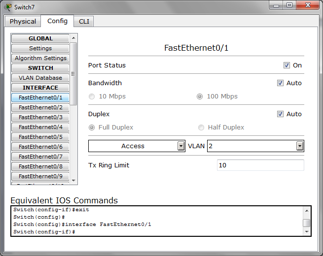The width and height of the screenshot is (323, 256).
Task: Click the Tx Ring Limit input field
Action: (x=260, y=165)
